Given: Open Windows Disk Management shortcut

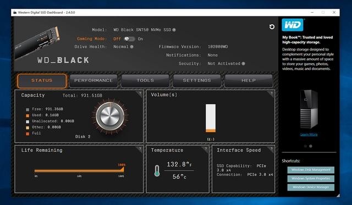Looking at the screenshot, I should pyautogui.click(x=311, y=170).
